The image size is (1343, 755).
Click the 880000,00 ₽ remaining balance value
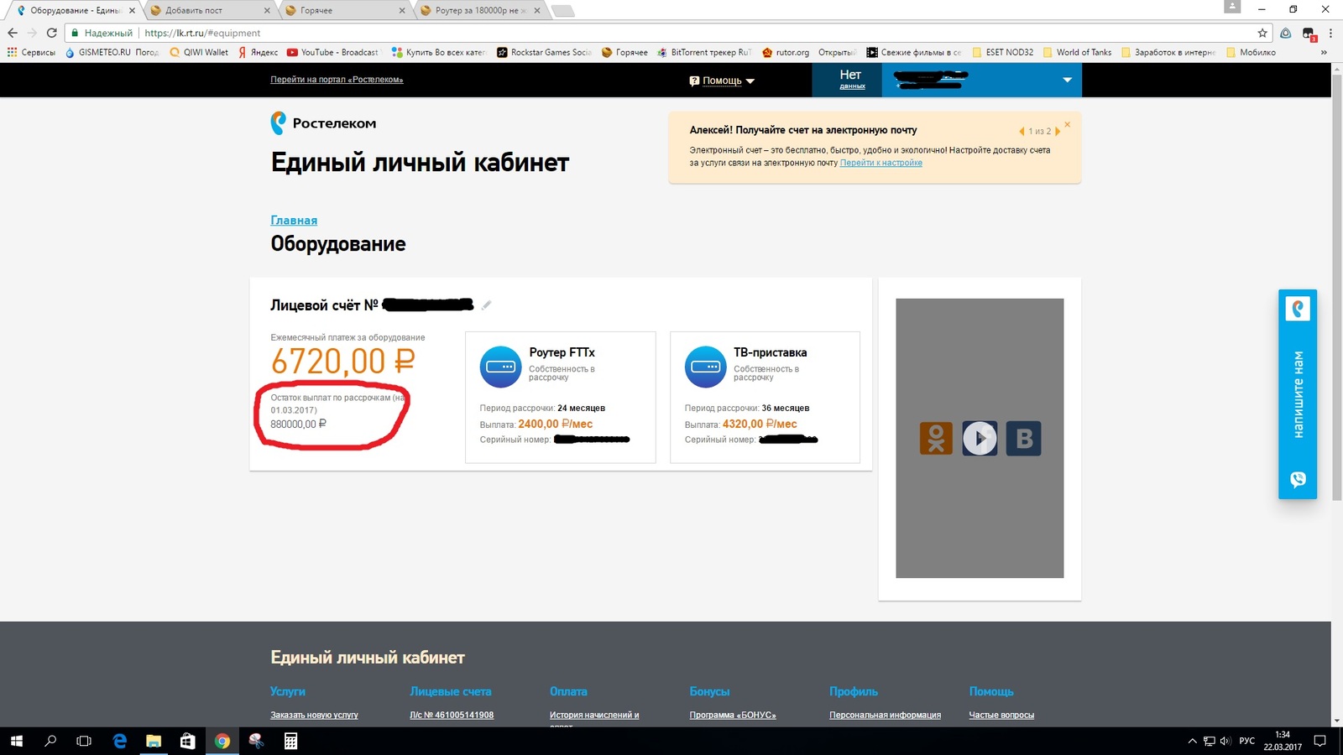pyautogui.click(x=298, y=424)
